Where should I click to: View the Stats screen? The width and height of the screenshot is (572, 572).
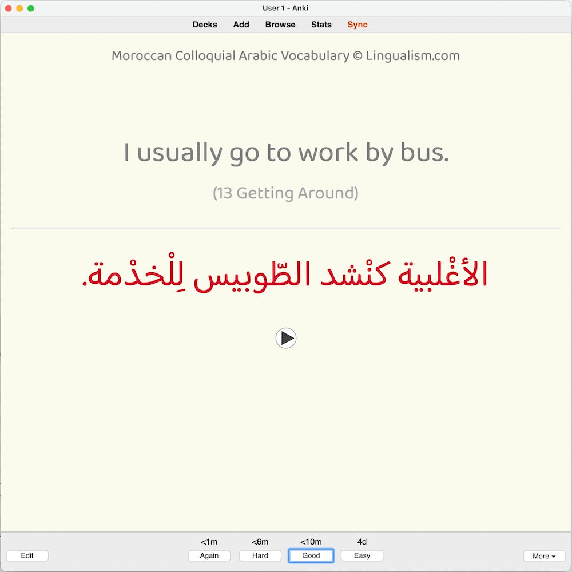321,25
